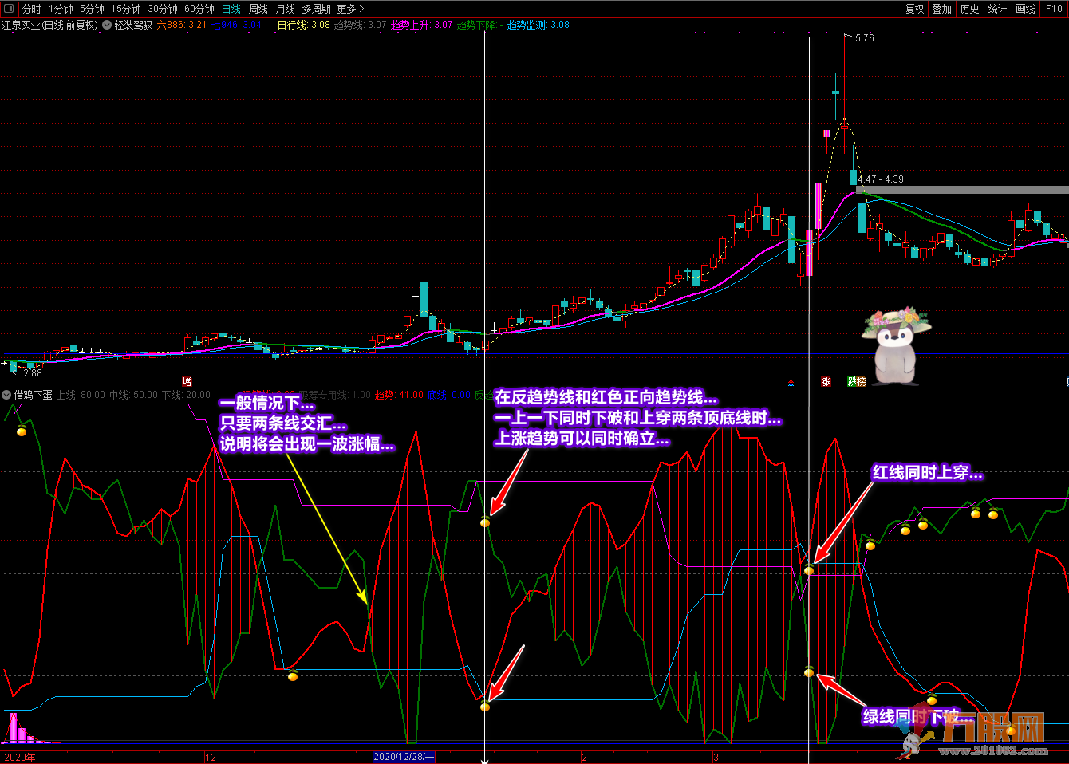The width and height of the screenshot is (1069, 764).
Task: Click the gold ball marker under 绿线同时下破 arrow
Action: click(809, 673)
